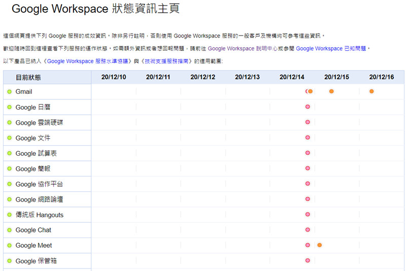Click the green status icon beside Google 試算表

coord(10,153)
